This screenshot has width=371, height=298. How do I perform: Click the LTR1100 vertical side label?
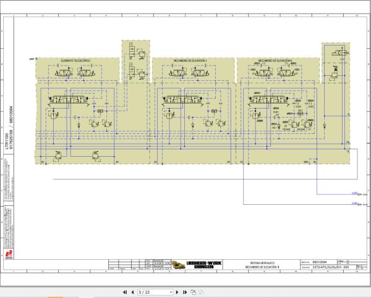point(7,141)
